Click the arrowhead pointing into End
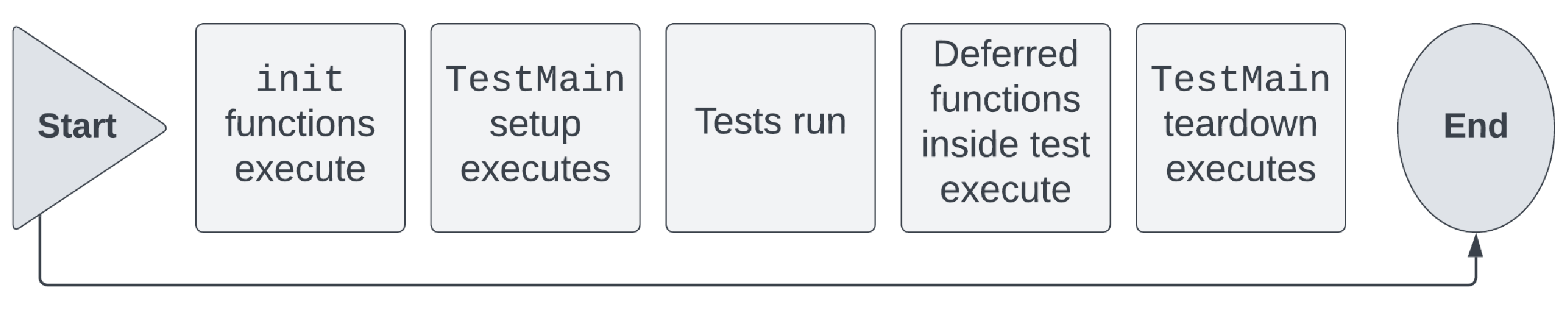 [1475, 245]
